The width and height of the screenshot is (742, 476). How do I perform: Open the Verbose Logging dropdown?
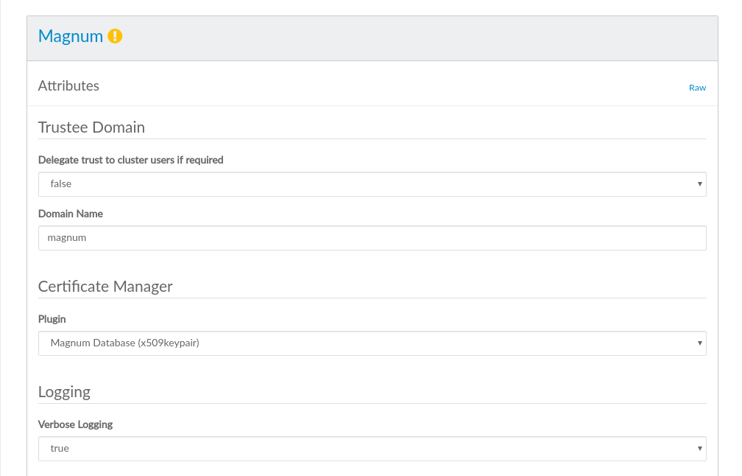click(x=372, y=449)
